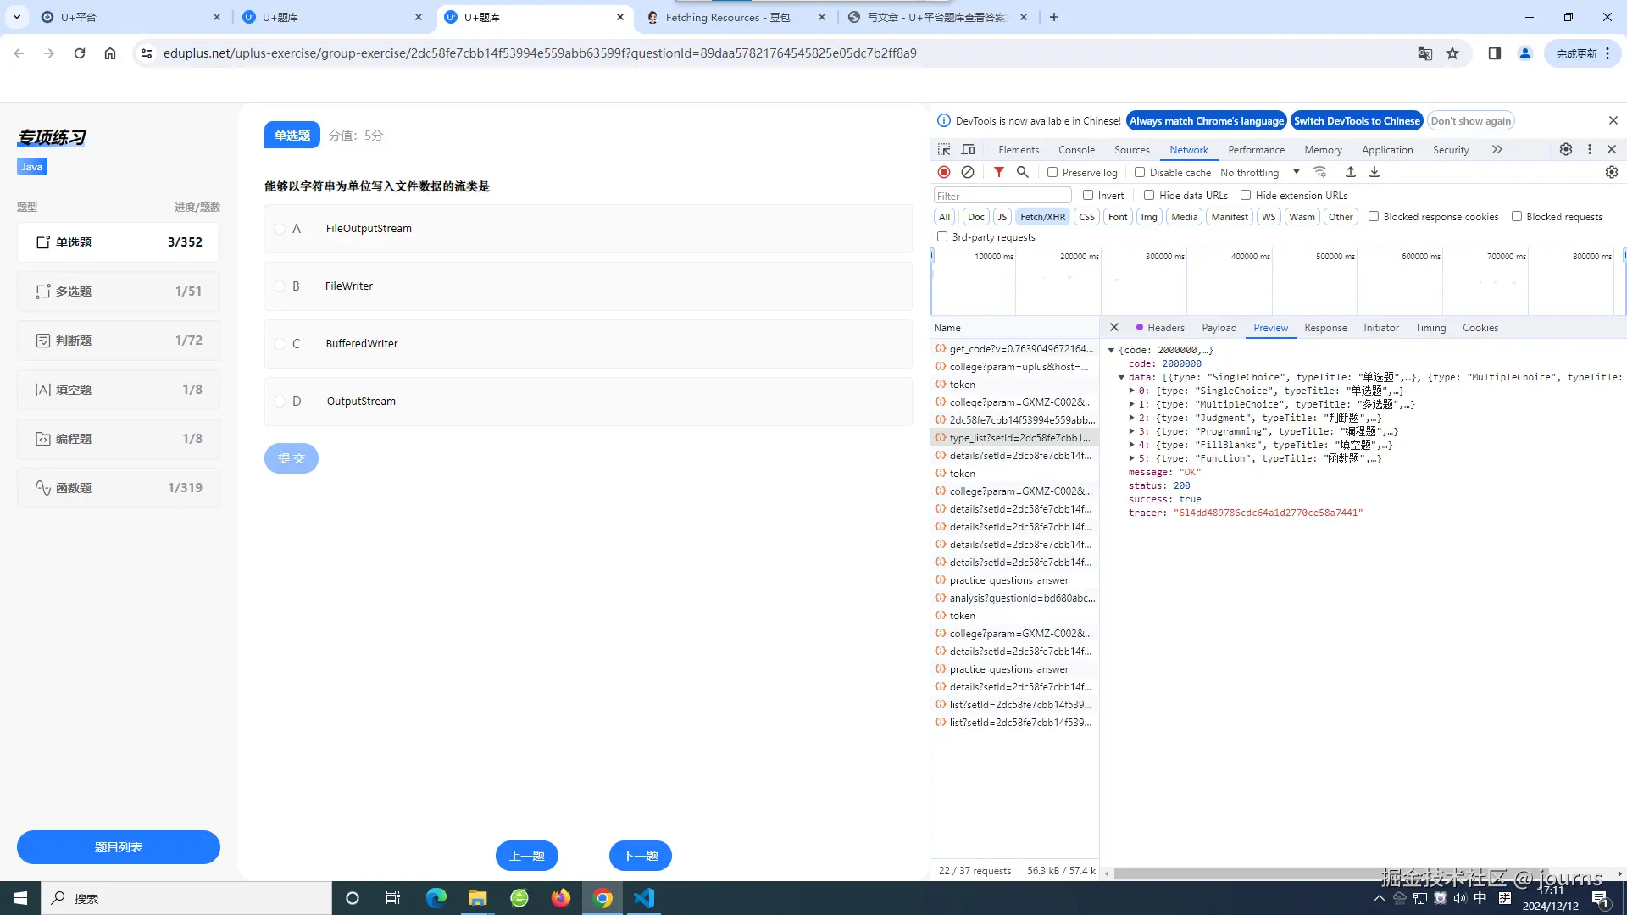The image size is (1627, 915).
Task: Switch to the Console tab
Action: 1076,150
